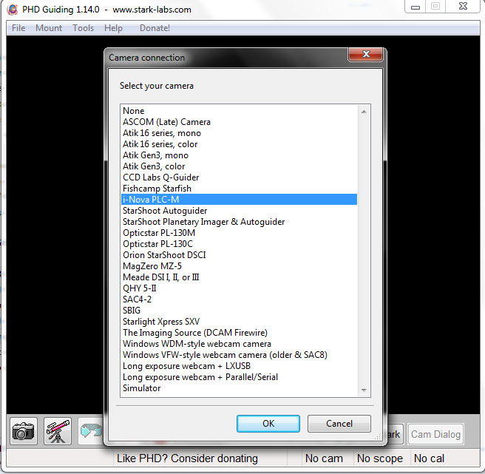Click the No cal status field

click(x=445, y=458)
